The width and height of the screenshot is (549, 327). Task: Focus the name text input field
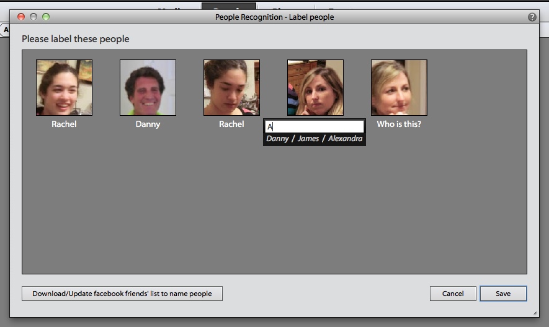[x=315, y=126]
